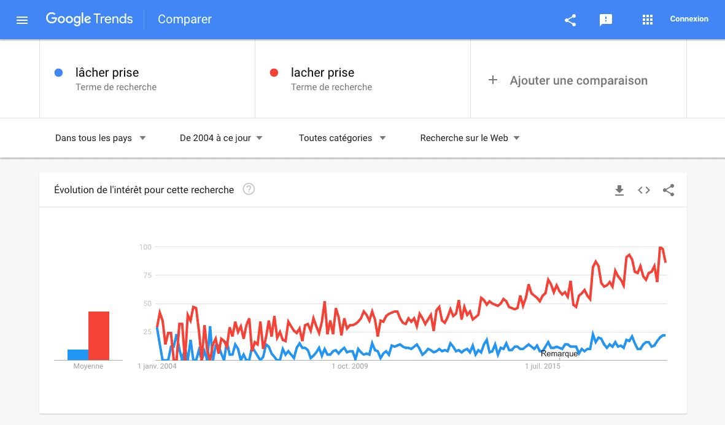Download the trend data as CSV
Image resolution: width=725 pixels, height=425 pixels.
point(619,190)
